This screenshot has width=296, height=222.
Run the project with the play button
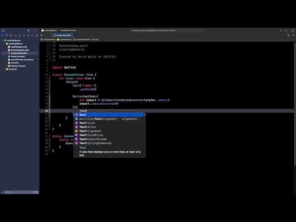pos(28,31)
